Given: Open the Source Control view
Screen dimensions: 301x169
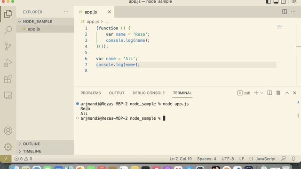Looking at the screenshot, I should [8, 46].
